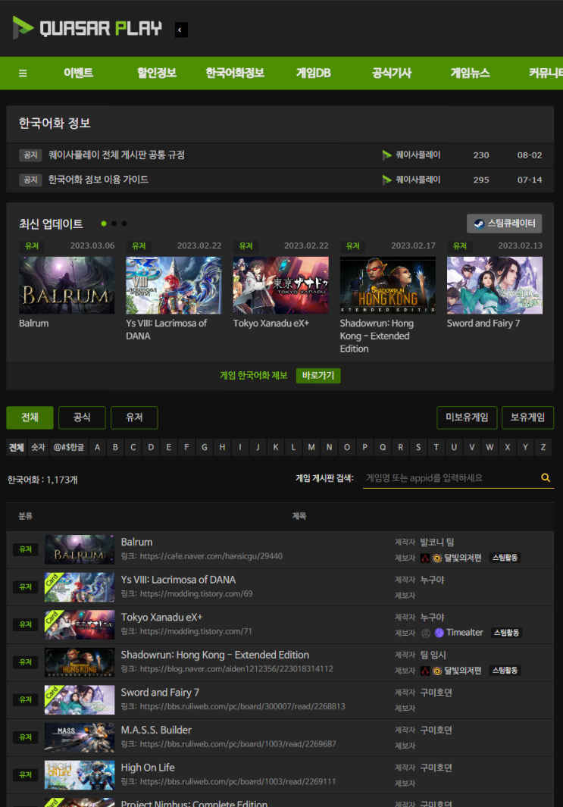Select alphabet filter @#$한글
This screenshot has height=807, width=563.
click(x=68, y=447)
